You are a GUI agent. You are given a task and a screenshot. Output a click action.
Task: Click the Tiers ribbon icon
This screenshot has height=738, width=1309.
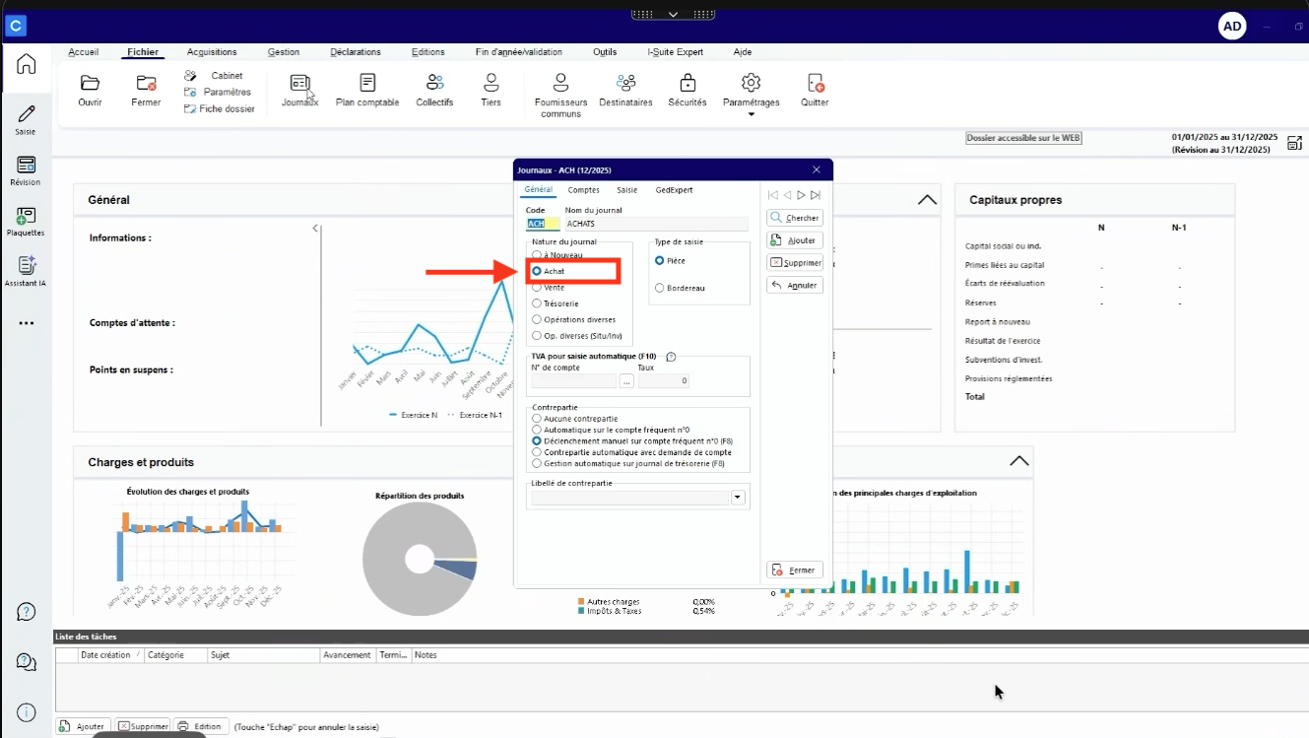point(491,90)
